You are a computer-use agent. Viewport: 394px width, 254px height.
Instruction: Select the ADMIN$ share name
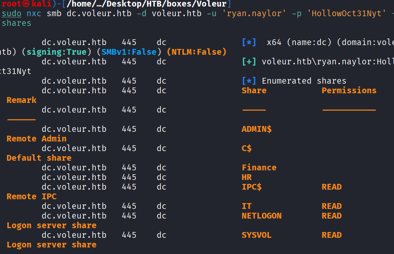pos(257,129)
